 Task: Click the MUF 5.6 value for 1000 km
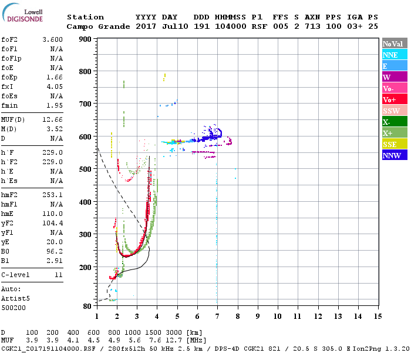click(134, 341)
